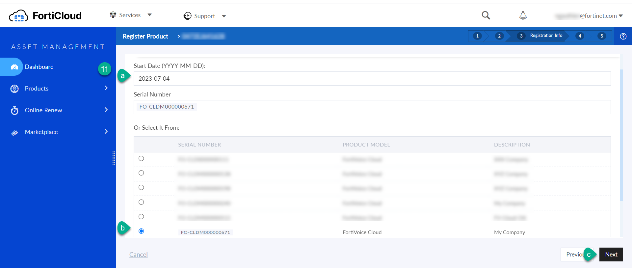Click the FortiVoice Cloud product model cell
The width and height of the screenshot is (632, 268).
362,232
